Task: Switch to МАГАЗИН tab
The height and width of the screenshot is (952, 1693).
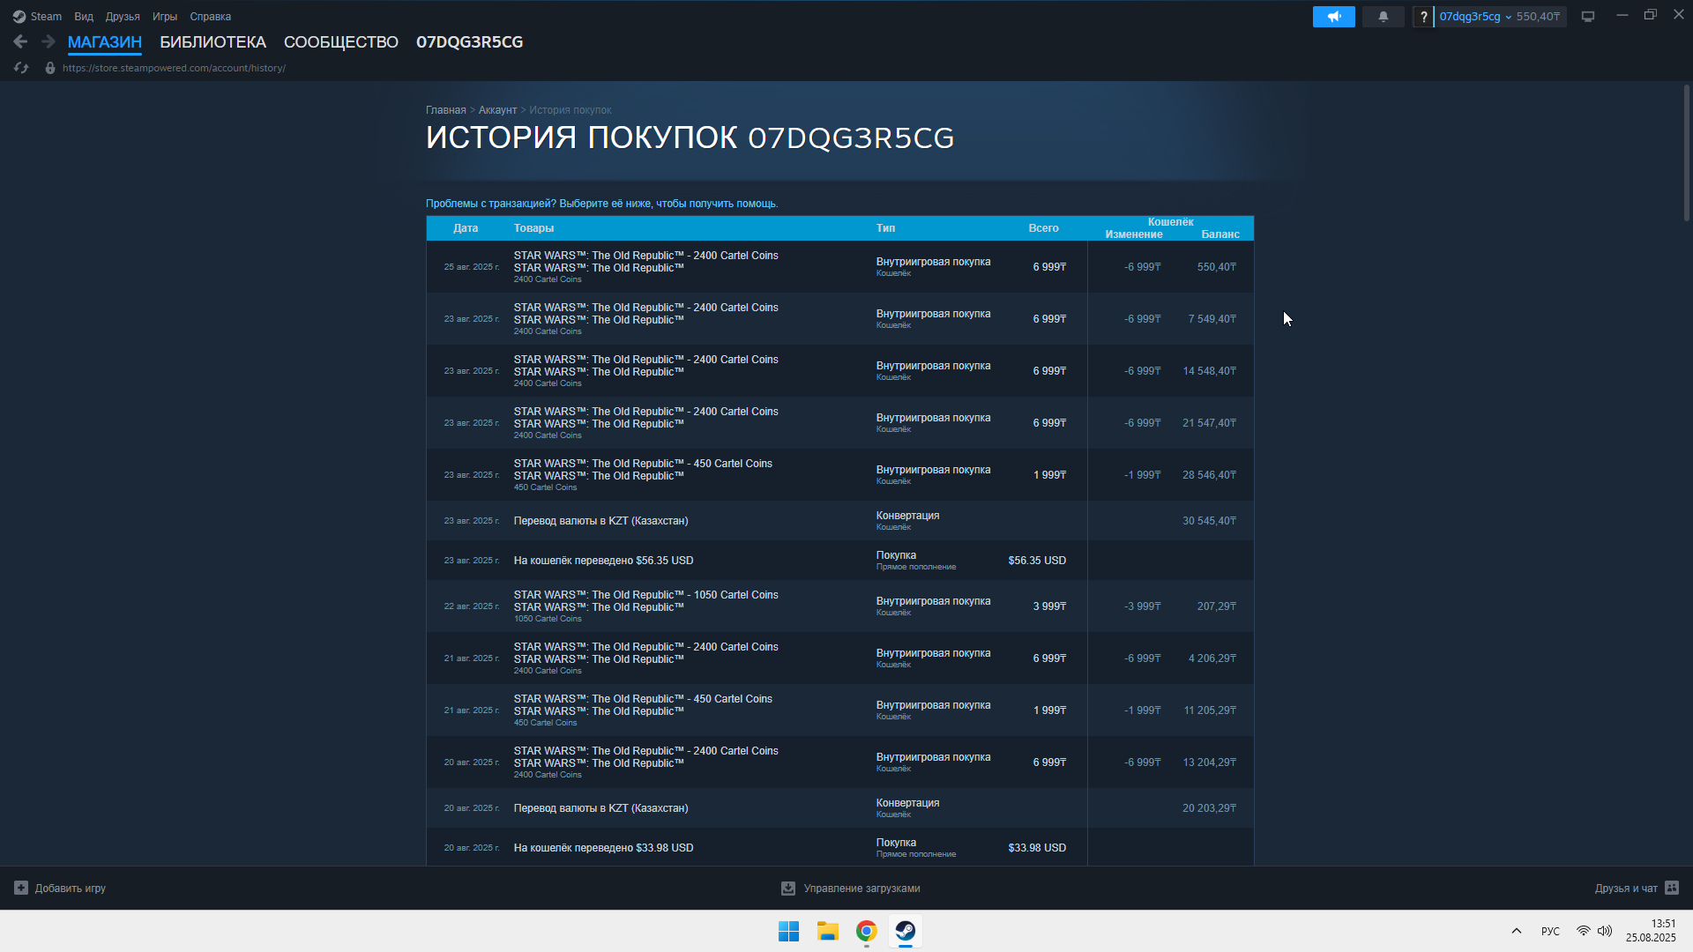Action: (105, 42)
